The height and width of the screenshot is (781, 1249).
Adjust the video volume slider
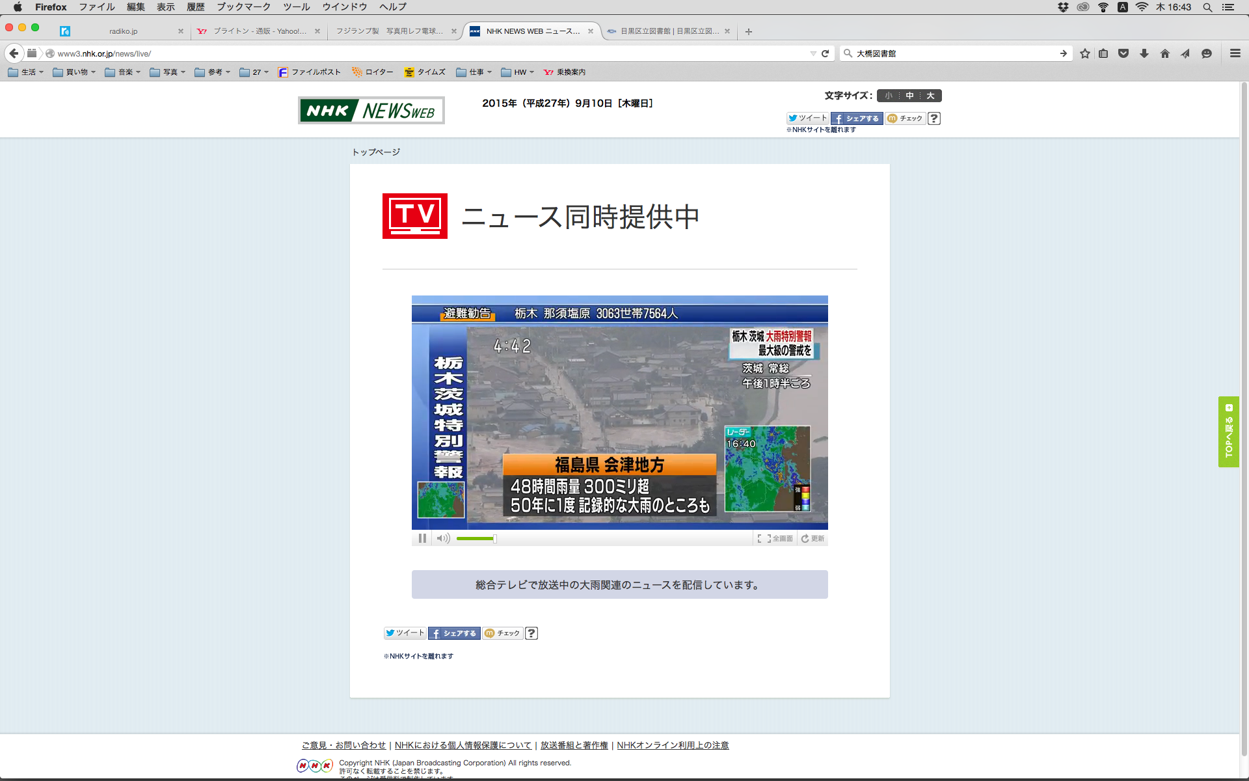(476, 538)
